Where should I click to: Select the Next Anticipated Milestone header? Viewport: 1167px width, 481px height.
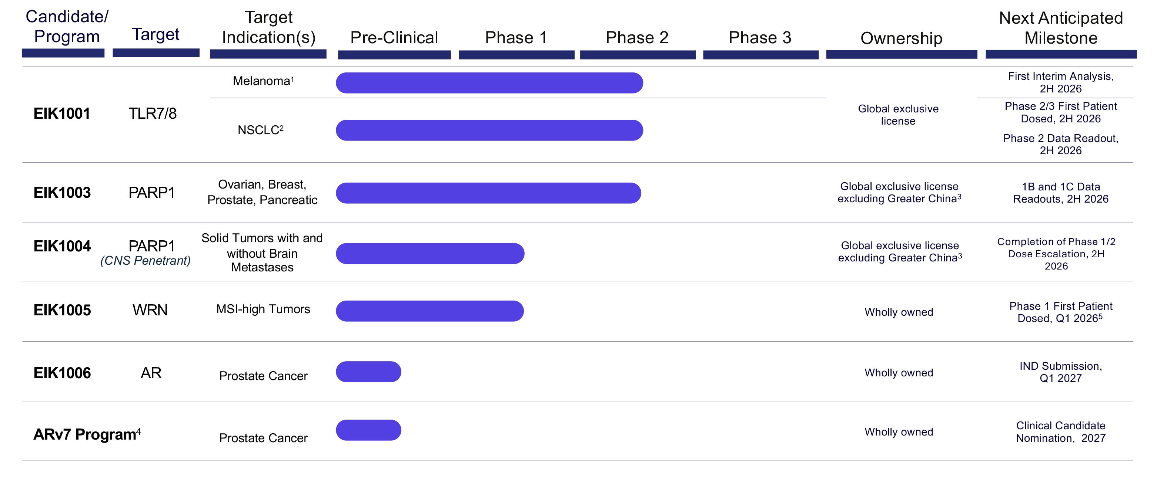1060,28
